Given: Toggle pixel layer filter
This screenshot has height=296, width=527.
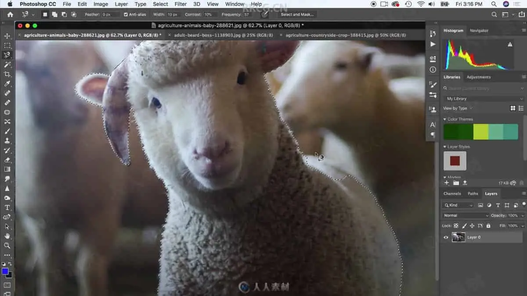Looking at the screenshot, I should point(480,205).
